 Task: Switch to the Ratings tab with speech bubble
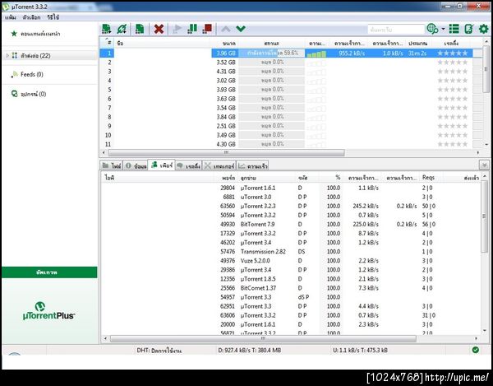[x=188, y=165]
